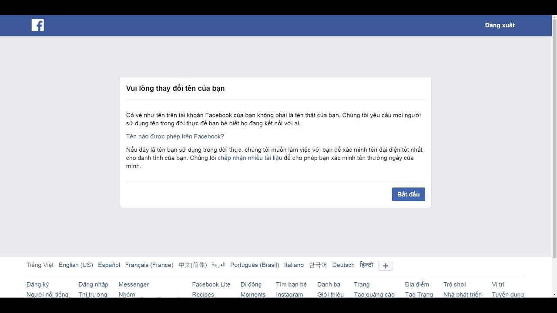Screen dimensions: 557x313
Task: Open the Tuyển dụng footer link
Action: (x=508, y=294)
